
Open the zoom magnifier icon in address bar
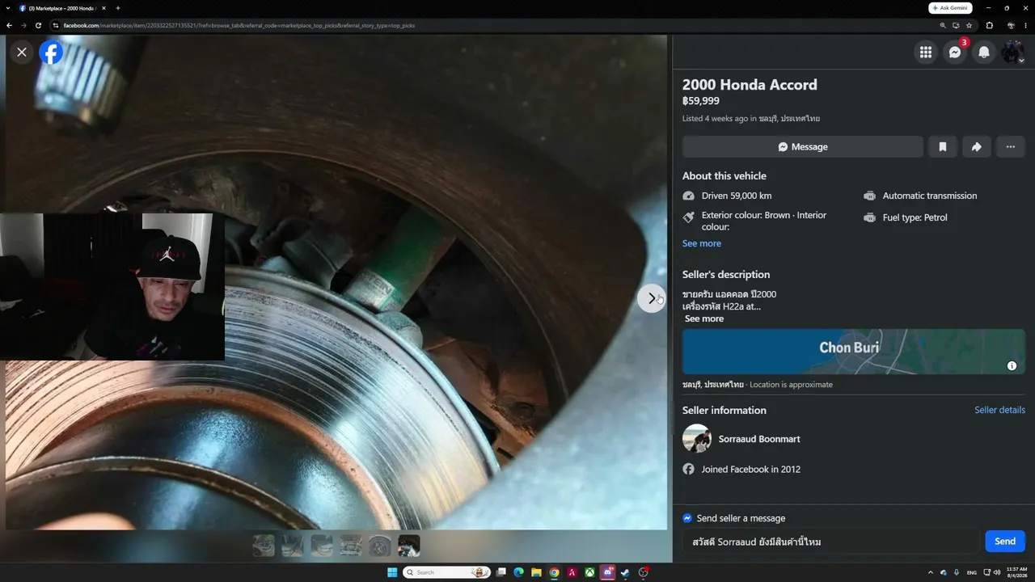pos(943,25)
